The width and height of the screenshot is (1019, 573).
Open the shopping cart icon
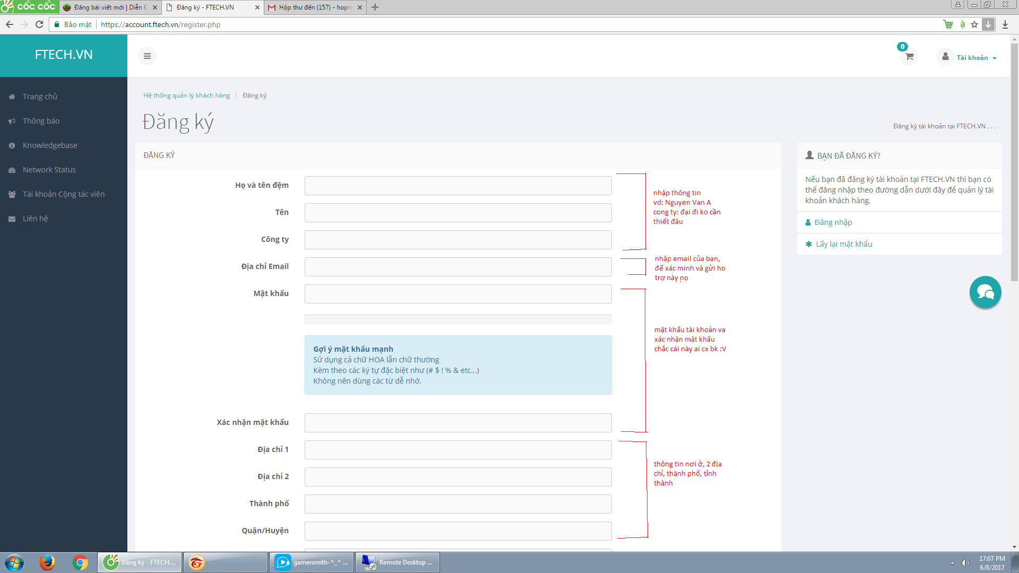pyautogui.click(x=909, y=56)
